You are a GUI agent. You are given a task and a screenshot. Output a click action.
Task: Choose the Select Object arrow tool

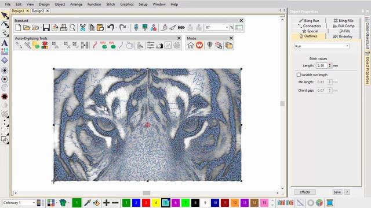[5, 16]
